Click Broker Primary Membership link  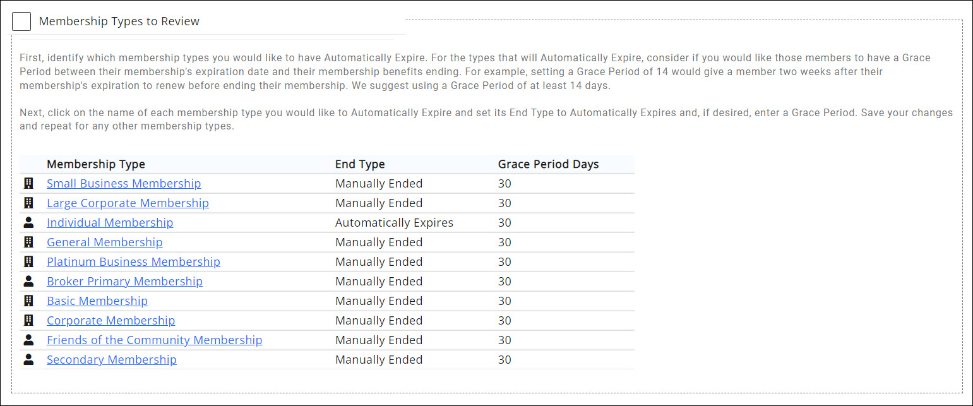point(124,282)
